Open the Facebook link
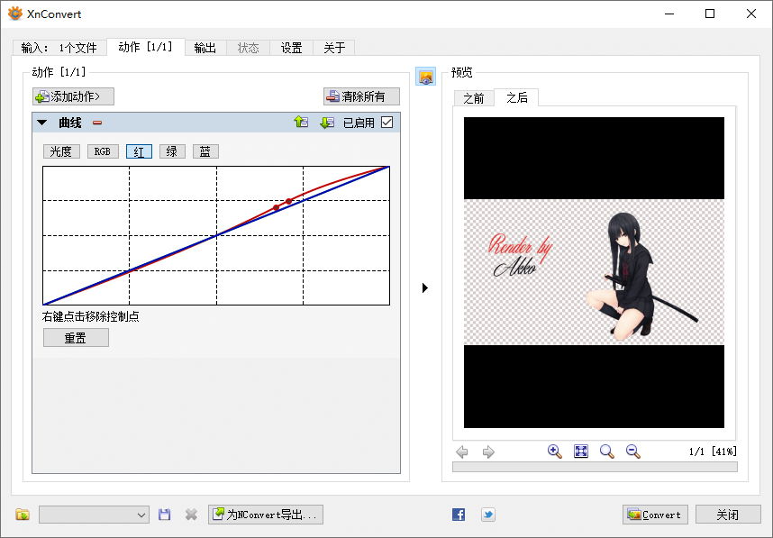 [459, 515]
